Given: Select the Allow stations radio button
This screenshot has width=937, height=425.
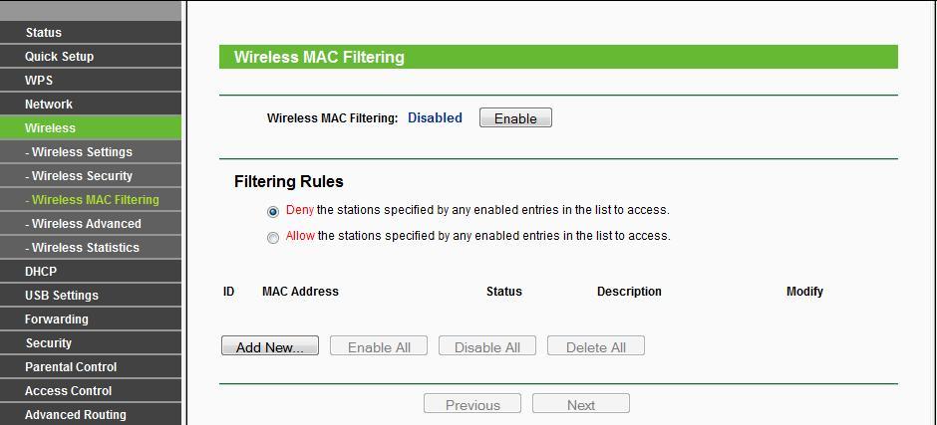Looking at the screenshot, I should [x=273, y=238].
